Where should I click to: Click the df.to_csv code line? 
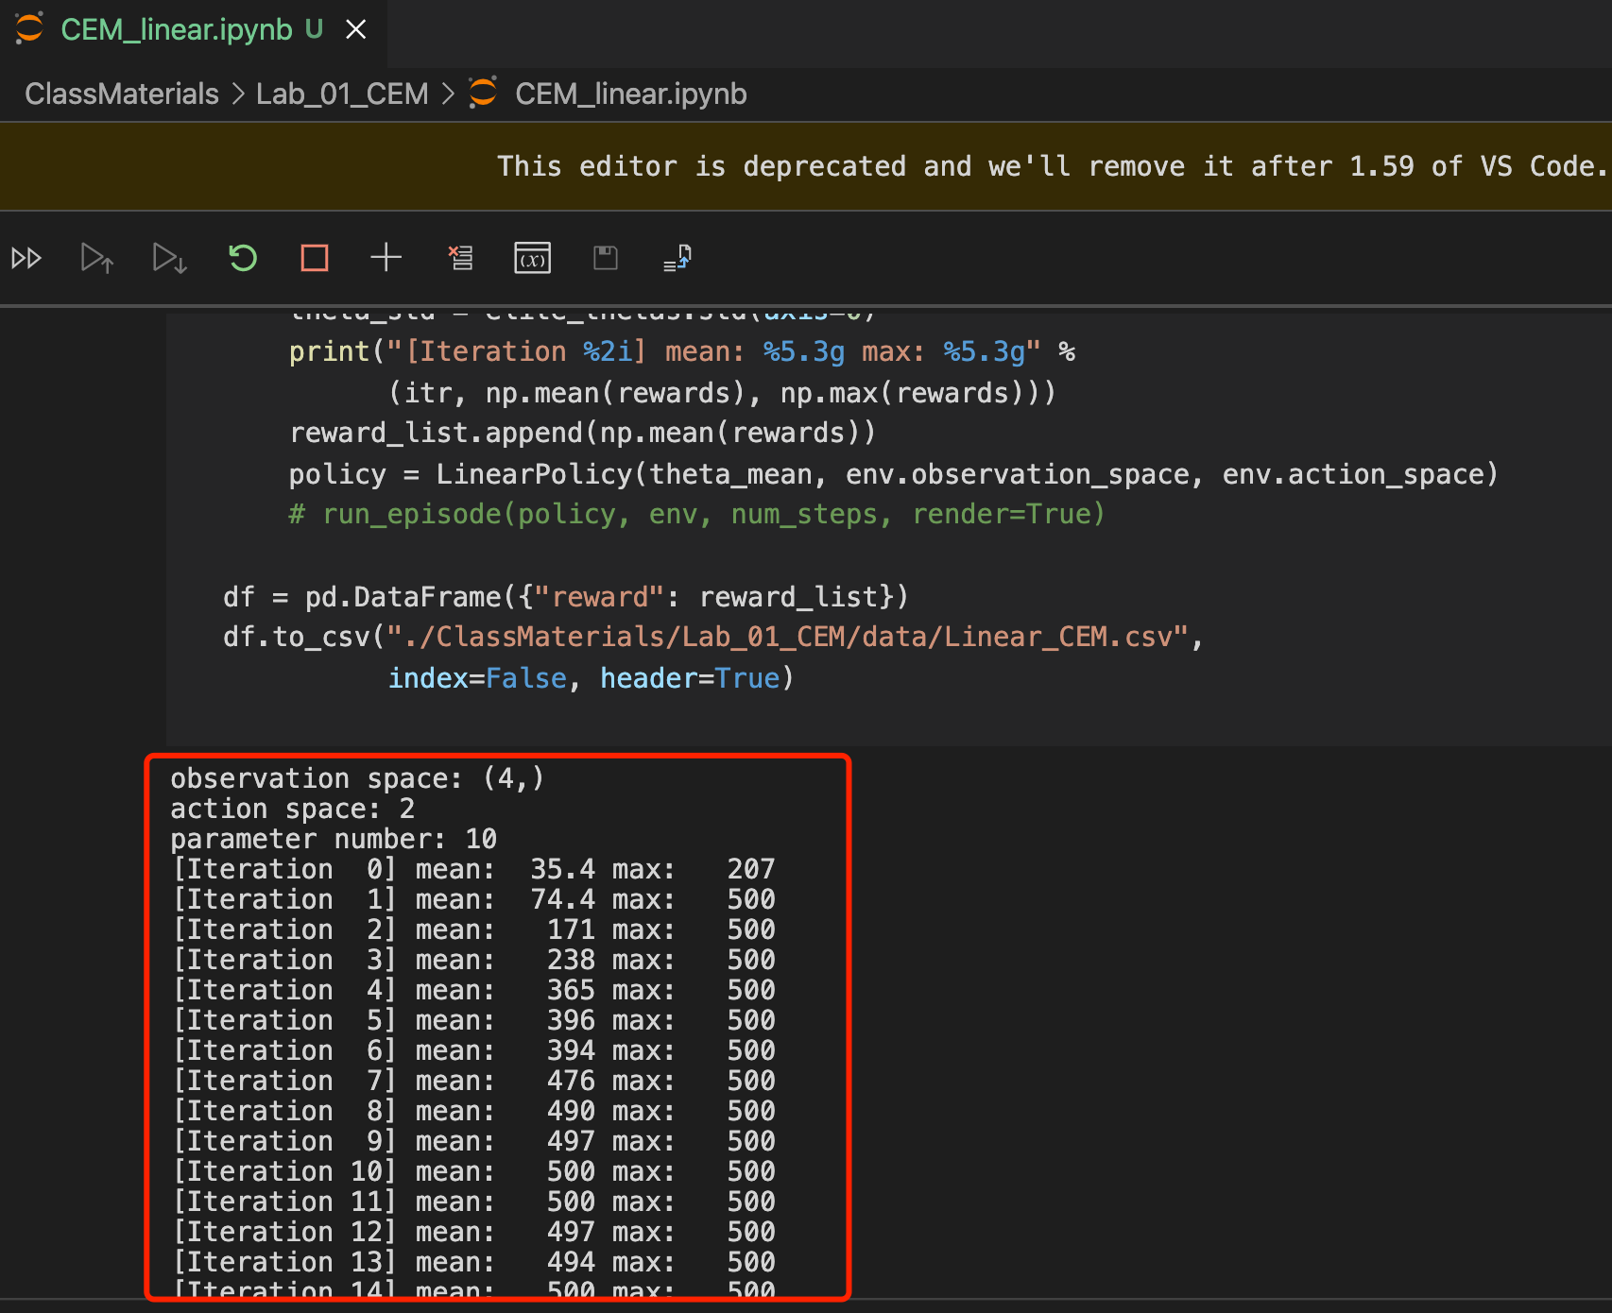coord(713,637)
